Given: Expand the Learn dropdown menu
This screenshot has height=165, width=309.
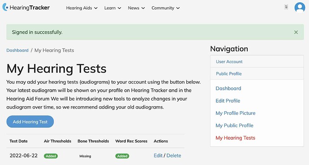Looking at the screenshot, I should (x=113, y=8).
